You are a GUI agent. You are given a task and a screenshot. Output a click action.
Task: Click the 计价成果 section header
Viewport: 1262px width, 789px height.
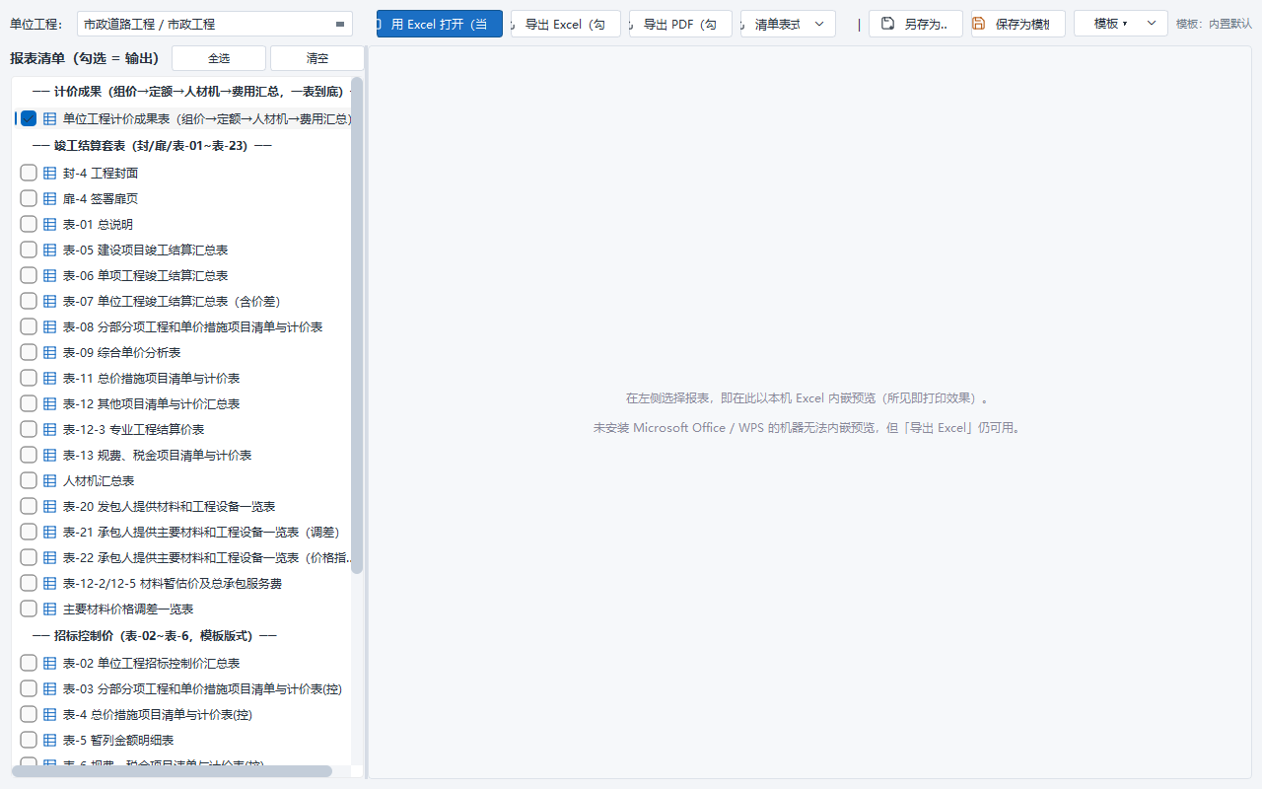pyautogui.click(x=191, y=92)
